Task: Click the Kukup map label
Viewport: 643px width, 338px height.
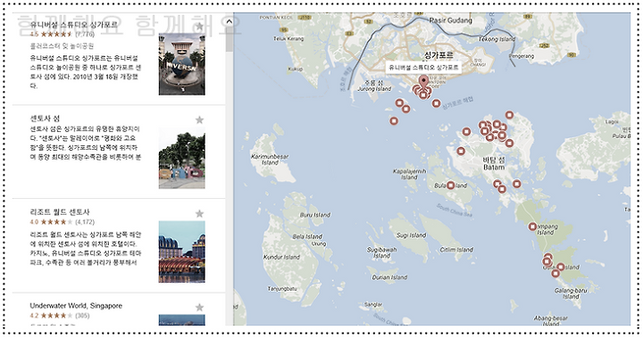Action: point(296,70)
